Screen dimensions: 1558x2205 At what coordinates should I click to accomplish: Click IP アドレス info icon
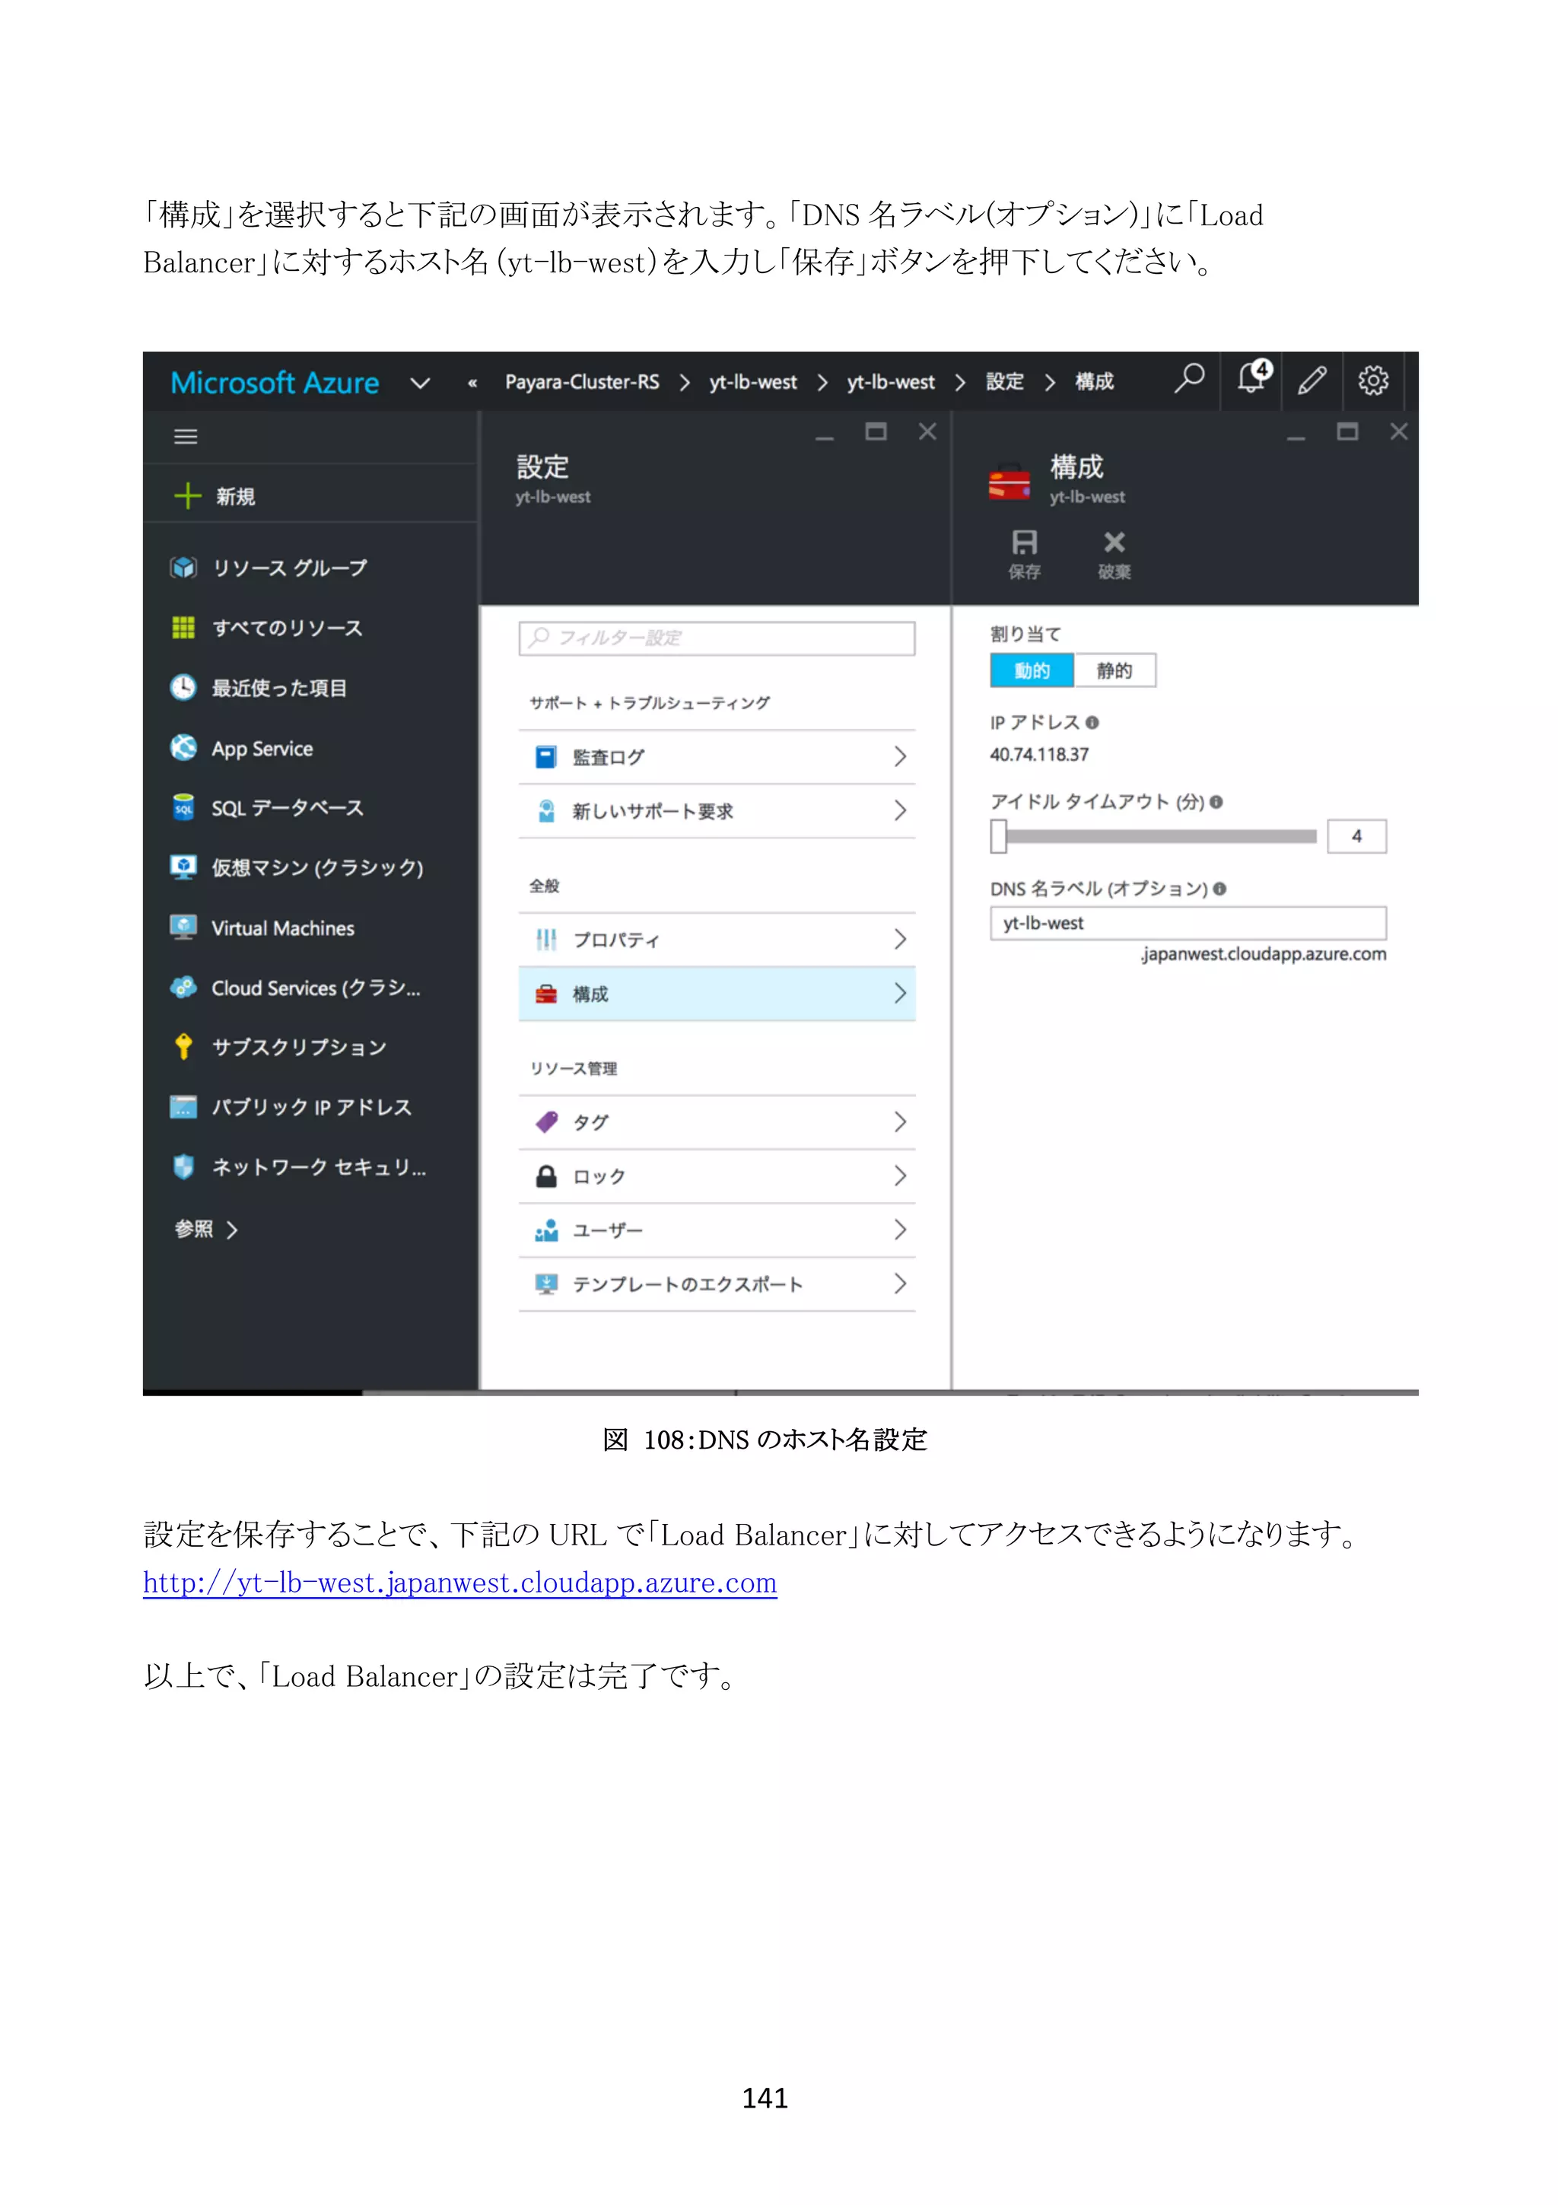[x=1092, y=722]
